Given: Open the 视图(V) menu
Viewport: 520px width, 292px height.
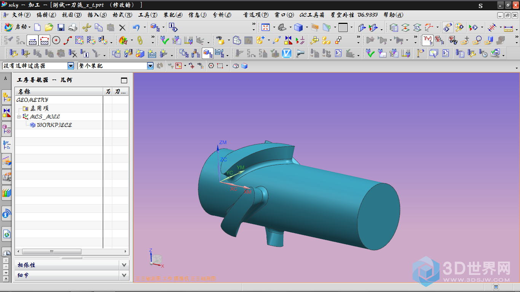Looking at the screenshot, I should (72, 15).
